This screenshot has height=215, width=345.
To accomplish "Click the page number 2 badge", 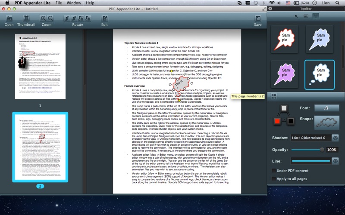I will [x=40, y=186].
